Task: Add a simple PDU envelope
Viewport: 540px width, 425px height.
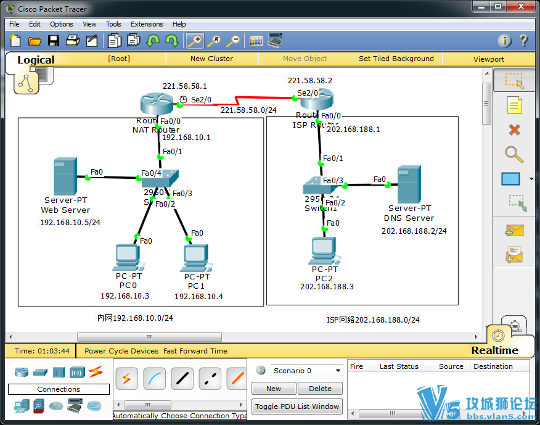Action: point(514,231)
